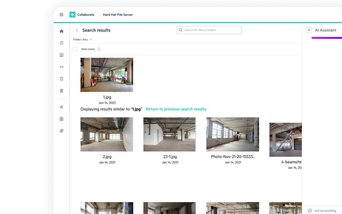Click the Collaborate logo icon
Screen dimensions: 342x214
click(x=72, y=15)
